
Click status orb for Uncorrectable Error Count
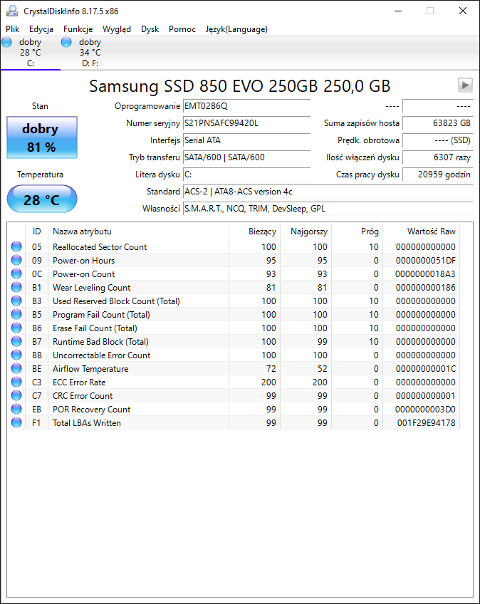click(16, 355)
